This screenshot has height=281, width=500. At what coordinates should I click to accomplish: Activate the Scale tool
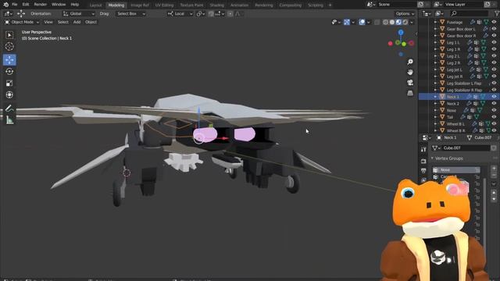pyautogui.click(x=9, y=84)
